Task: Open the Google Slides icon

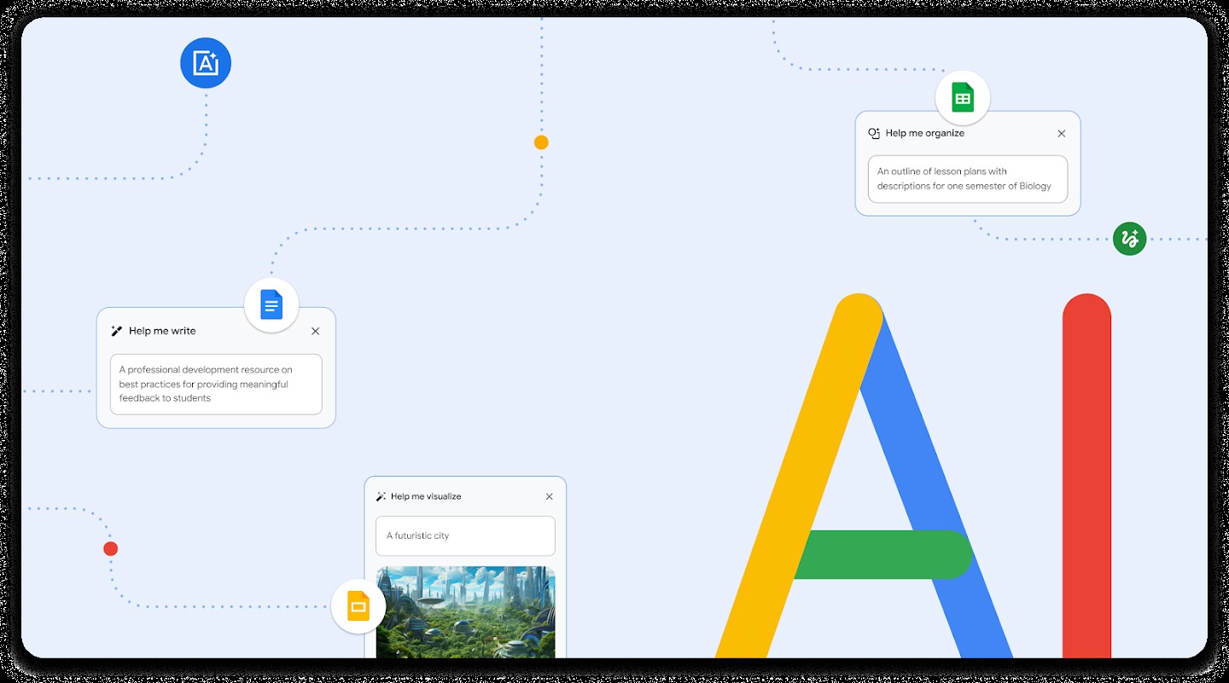Action: 358,606
